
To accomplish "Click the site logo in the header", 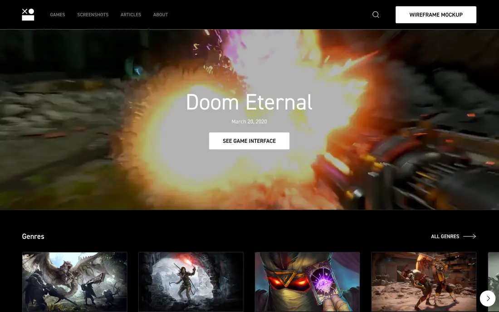I will click(28, 15).
